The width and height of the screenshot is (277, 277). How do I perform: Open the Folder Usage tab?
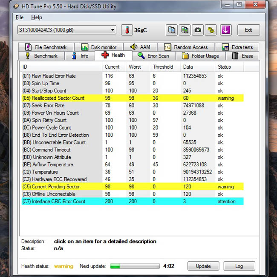(x=201, y=56)
